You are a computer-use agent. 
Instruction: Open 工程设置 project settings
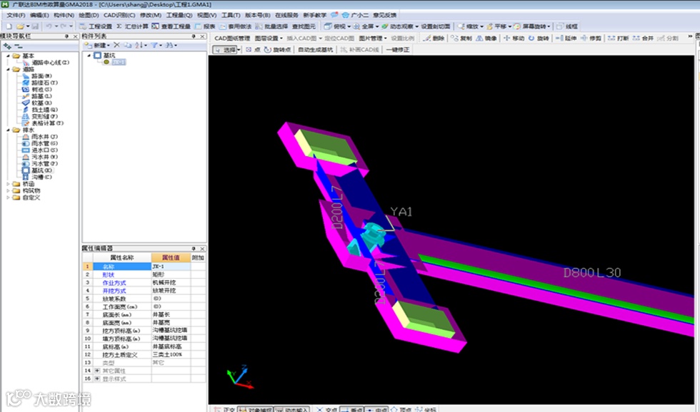[96, 26]
